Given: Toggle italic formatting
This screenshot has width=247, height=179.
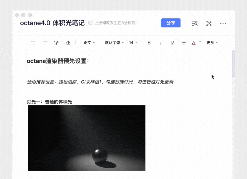Looking at the screenshot, I should click(x=161, y=43).
